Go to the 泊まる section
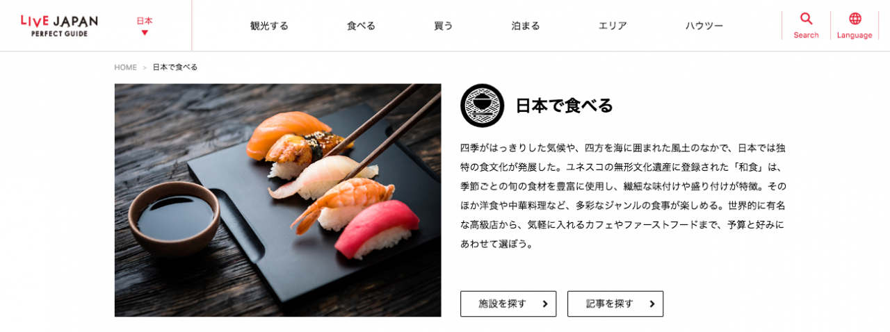The image size is (890, 332). point(525,26)
